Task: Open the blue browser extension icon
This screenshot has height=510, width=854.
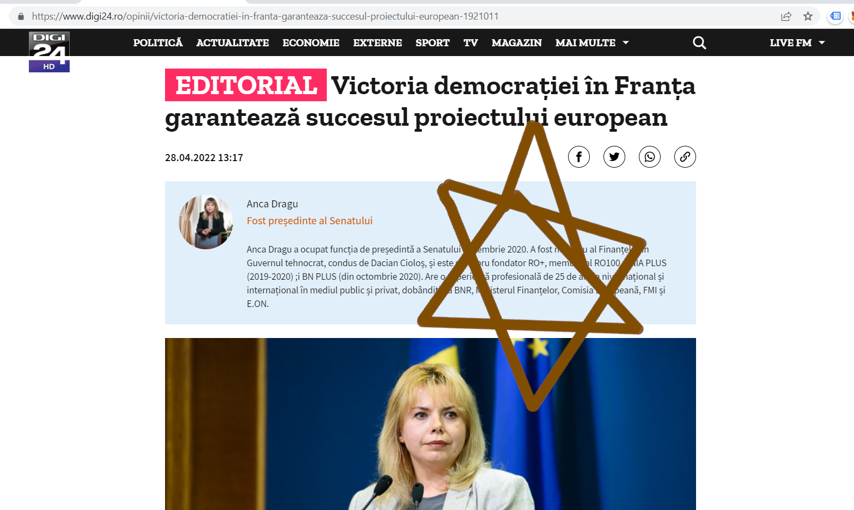Action: click(835, 16)
